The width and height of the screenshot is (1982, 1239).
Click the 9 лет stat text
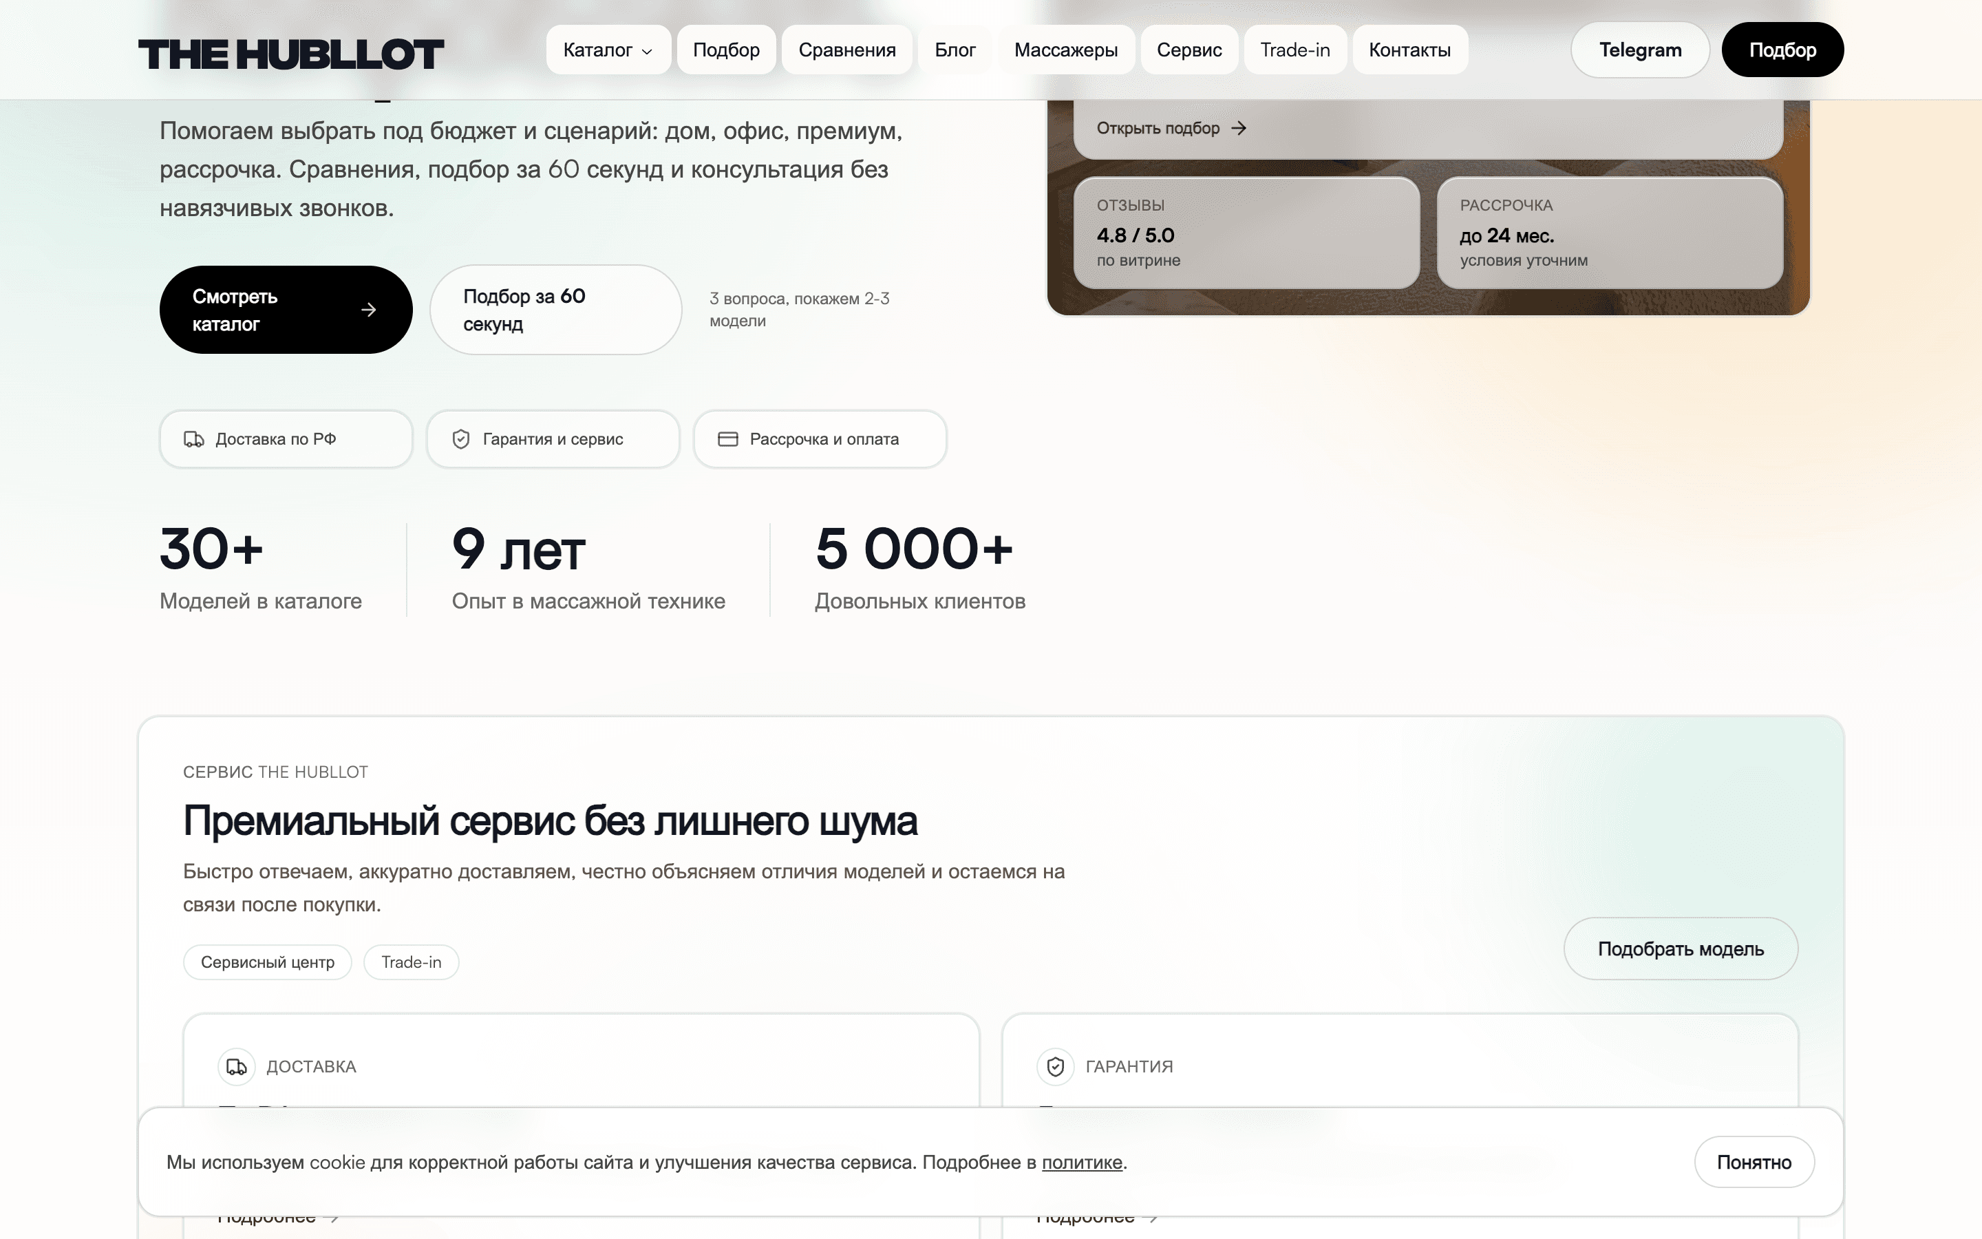pos(518,548)
